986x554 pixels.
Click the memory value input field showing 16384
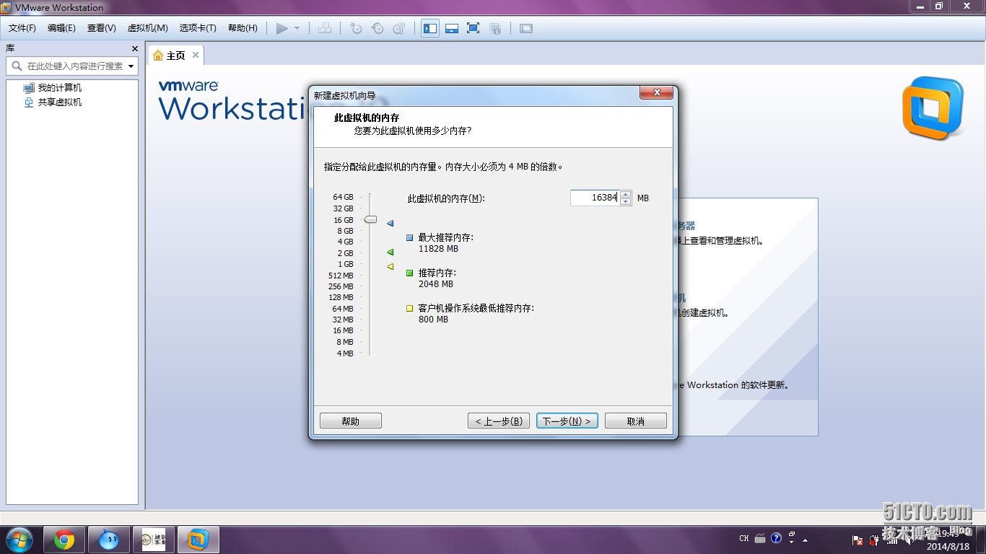[595, 198]
